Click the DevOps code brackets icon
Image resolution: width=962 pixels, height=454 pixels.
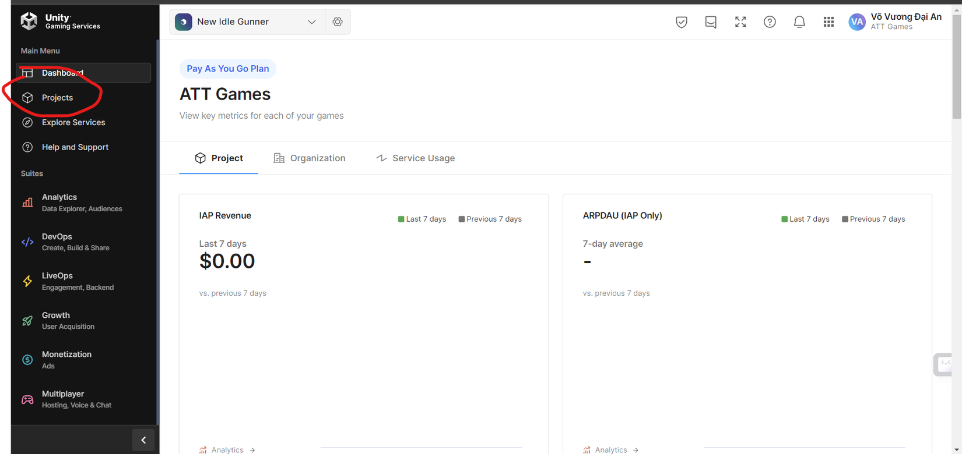[x=27, y=242]
